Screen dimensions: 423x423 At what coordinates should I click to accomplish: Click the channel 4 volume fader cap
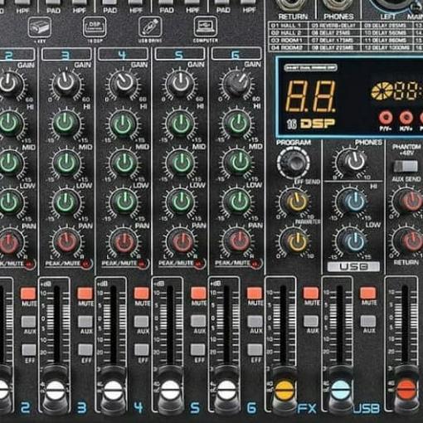coord(113,390)
